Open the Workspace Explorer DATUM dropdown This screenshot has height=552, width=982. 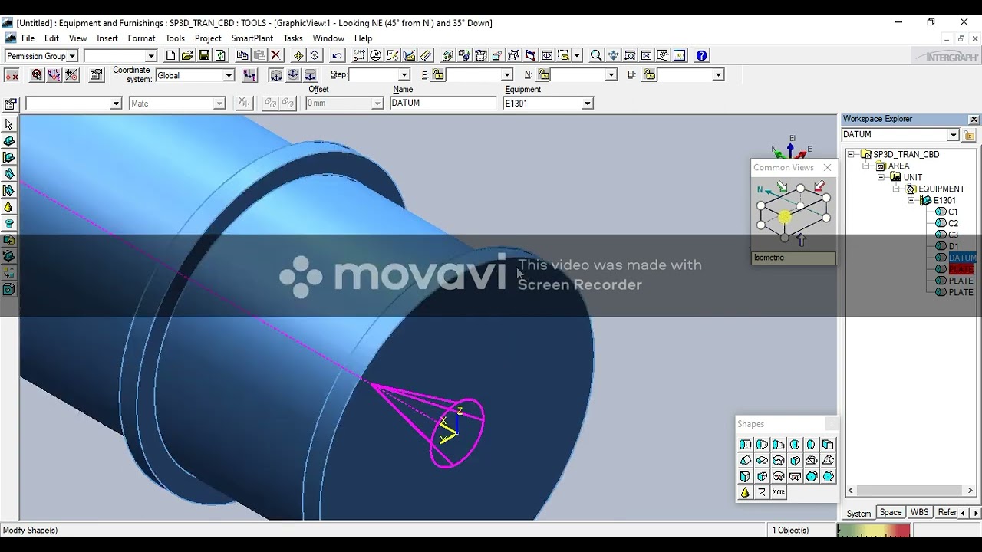(953, 135)
